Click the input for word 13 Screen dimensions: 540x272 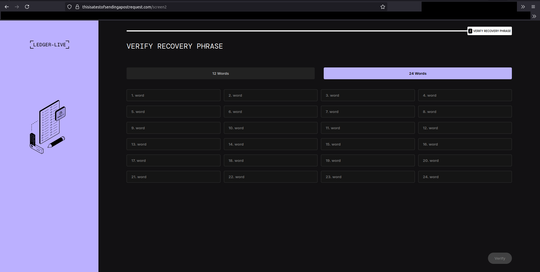(x=174, y=144)
